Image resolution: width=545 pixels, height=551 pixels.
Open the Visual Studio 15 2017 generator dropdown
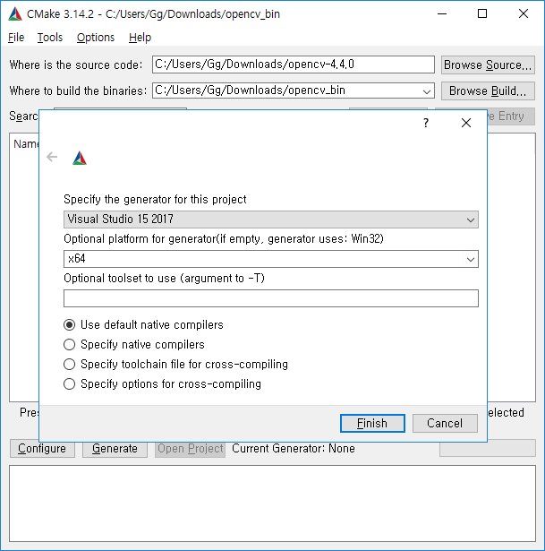click(271, 220)
